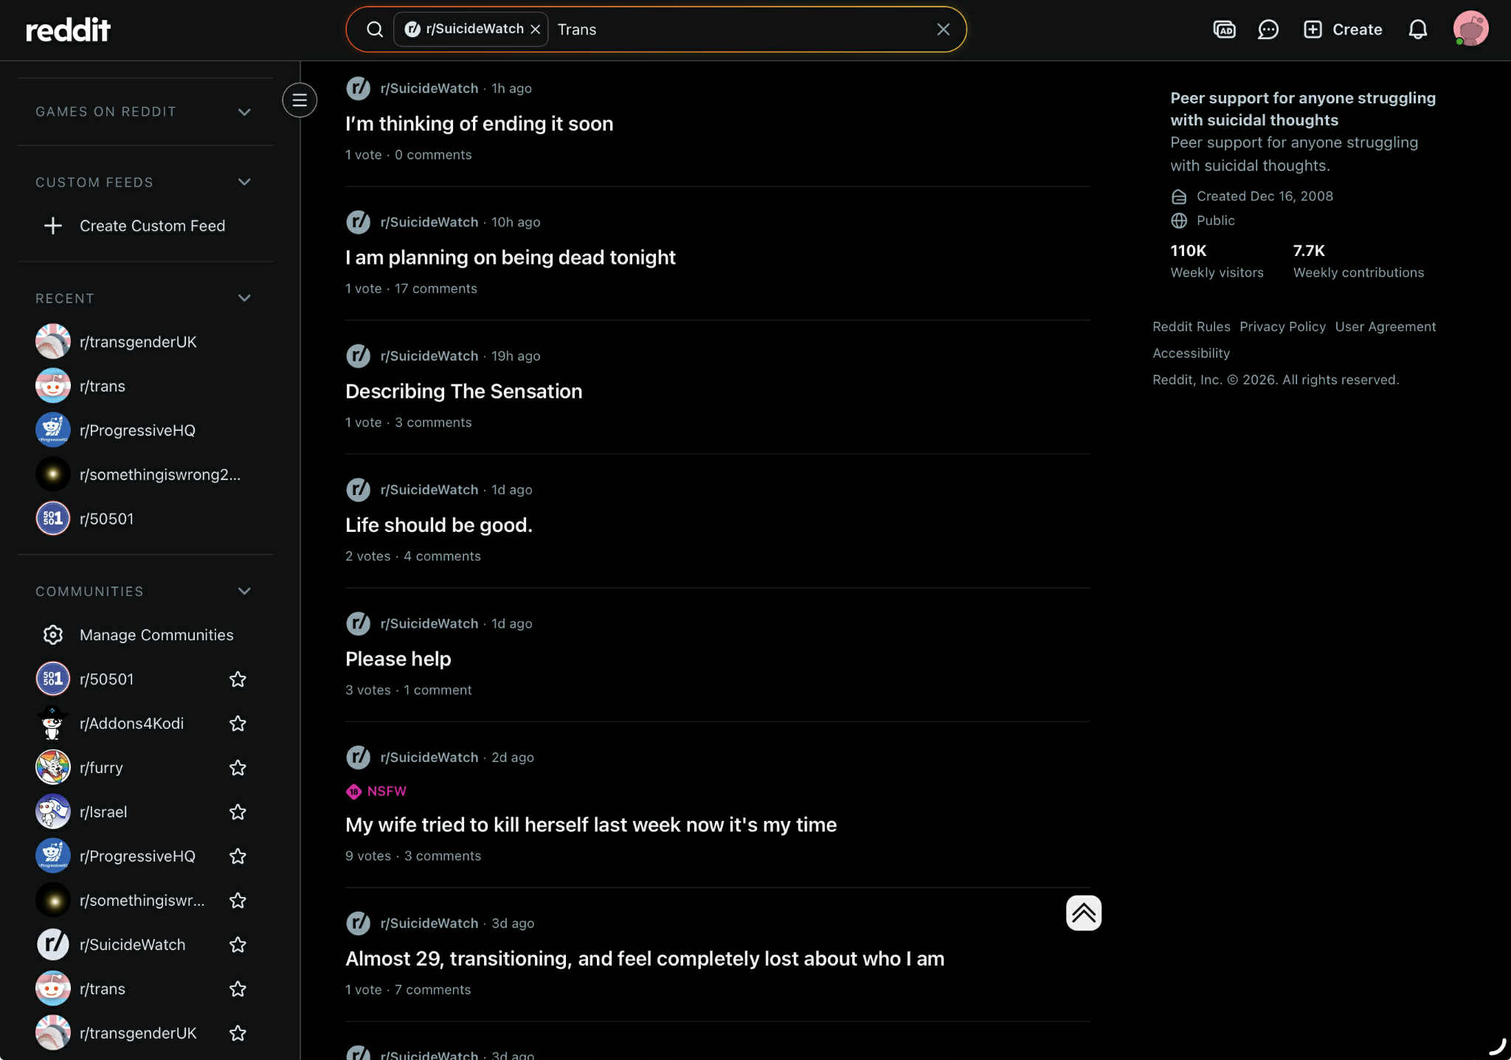1511x1060 pixels.
Task: Open notifications bell
Action: point(1417,30)
